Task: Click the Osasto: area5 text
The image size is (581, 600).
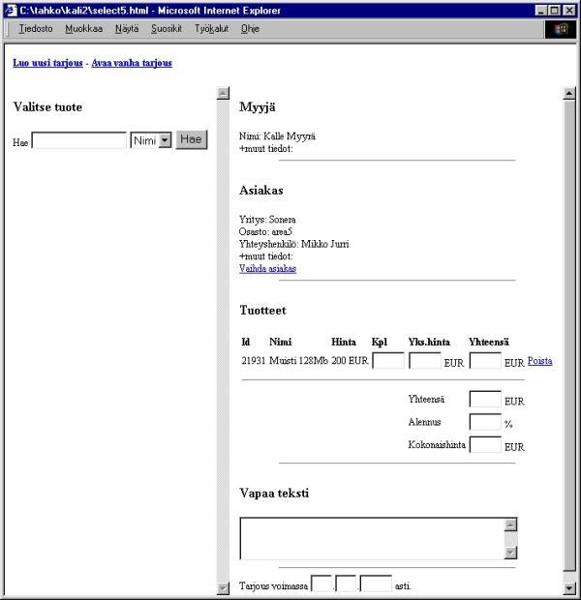Action: [x=265, y=232]
